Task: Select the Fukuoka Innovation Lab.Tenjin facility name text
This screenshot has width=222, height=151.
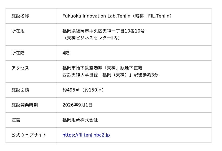Action: [96, 16]
